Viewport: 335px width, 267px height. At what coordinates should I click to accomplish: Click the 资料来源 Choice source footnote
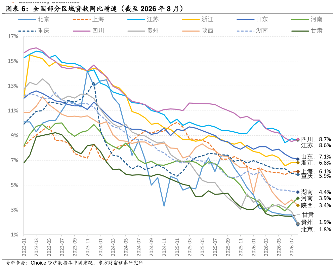click(74, 263)
